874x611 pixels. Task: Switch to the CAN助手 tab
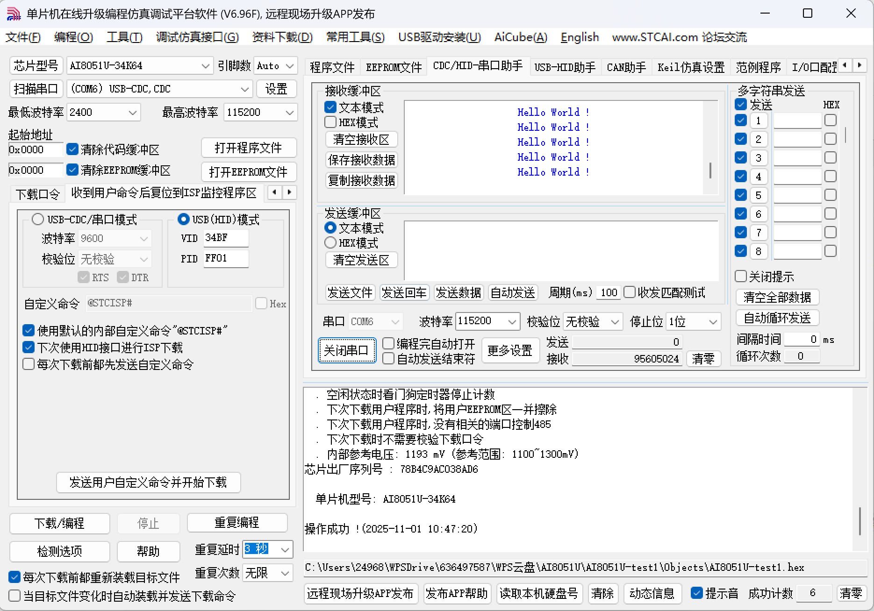tap(626, 67)
